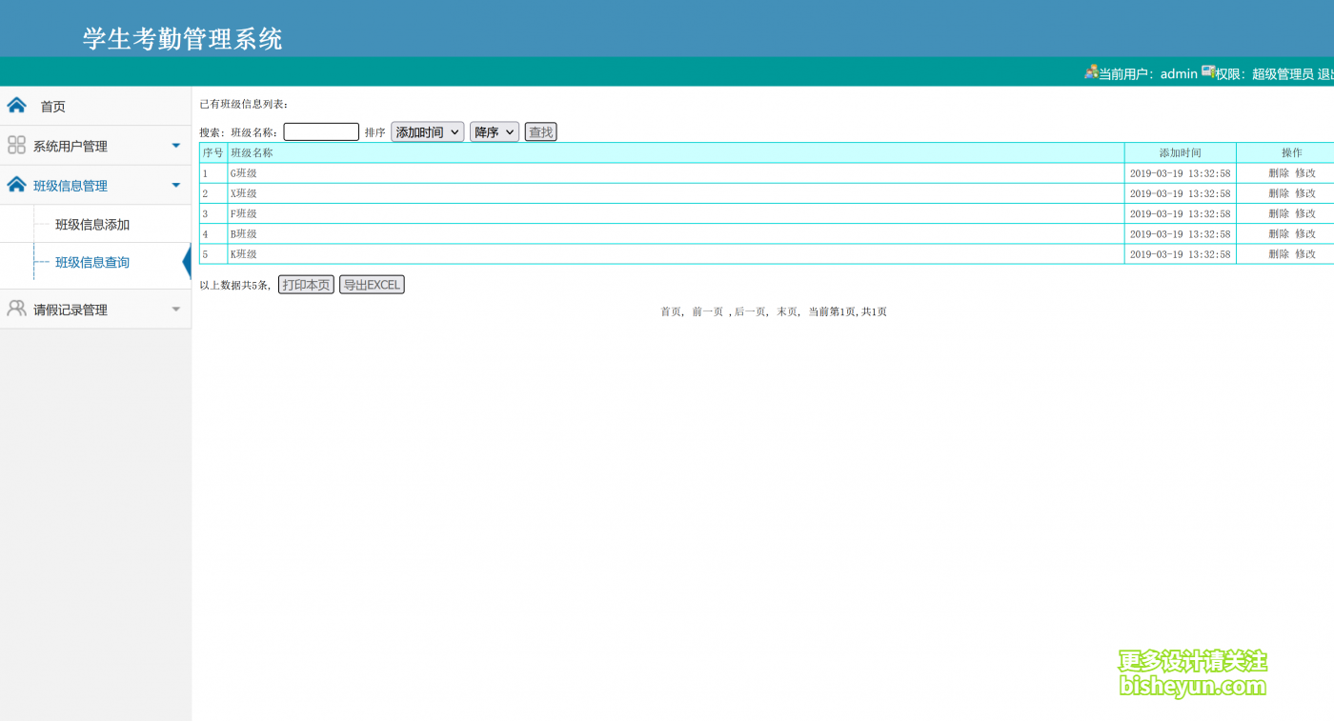The height and width of the screenshot is (721, 1334).
Task: Click the 打印本页 button
Action: coord(306,285)
